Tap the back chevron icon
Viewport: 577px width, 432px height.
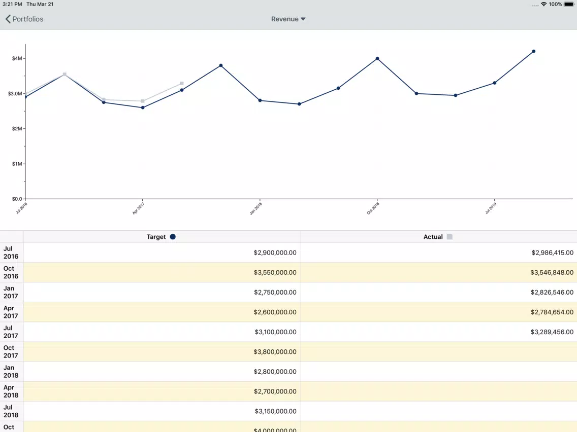click(8, 19)
